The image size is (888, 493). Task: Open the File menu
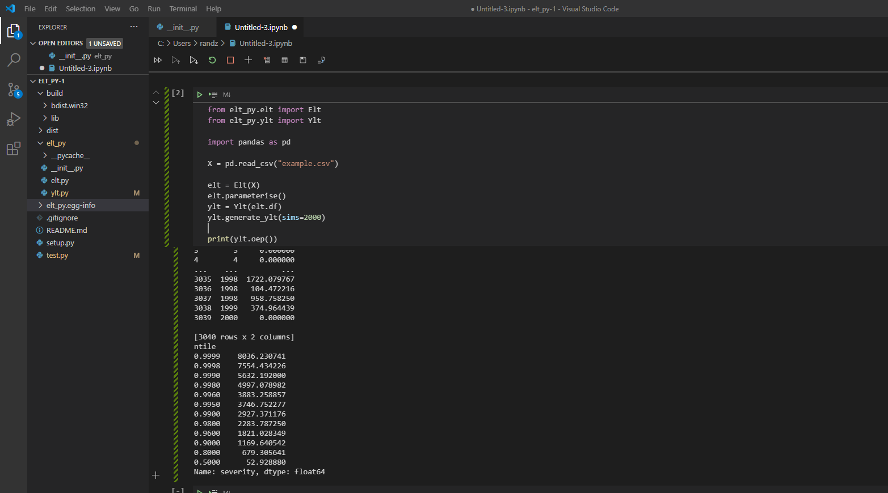coord(30,8)
